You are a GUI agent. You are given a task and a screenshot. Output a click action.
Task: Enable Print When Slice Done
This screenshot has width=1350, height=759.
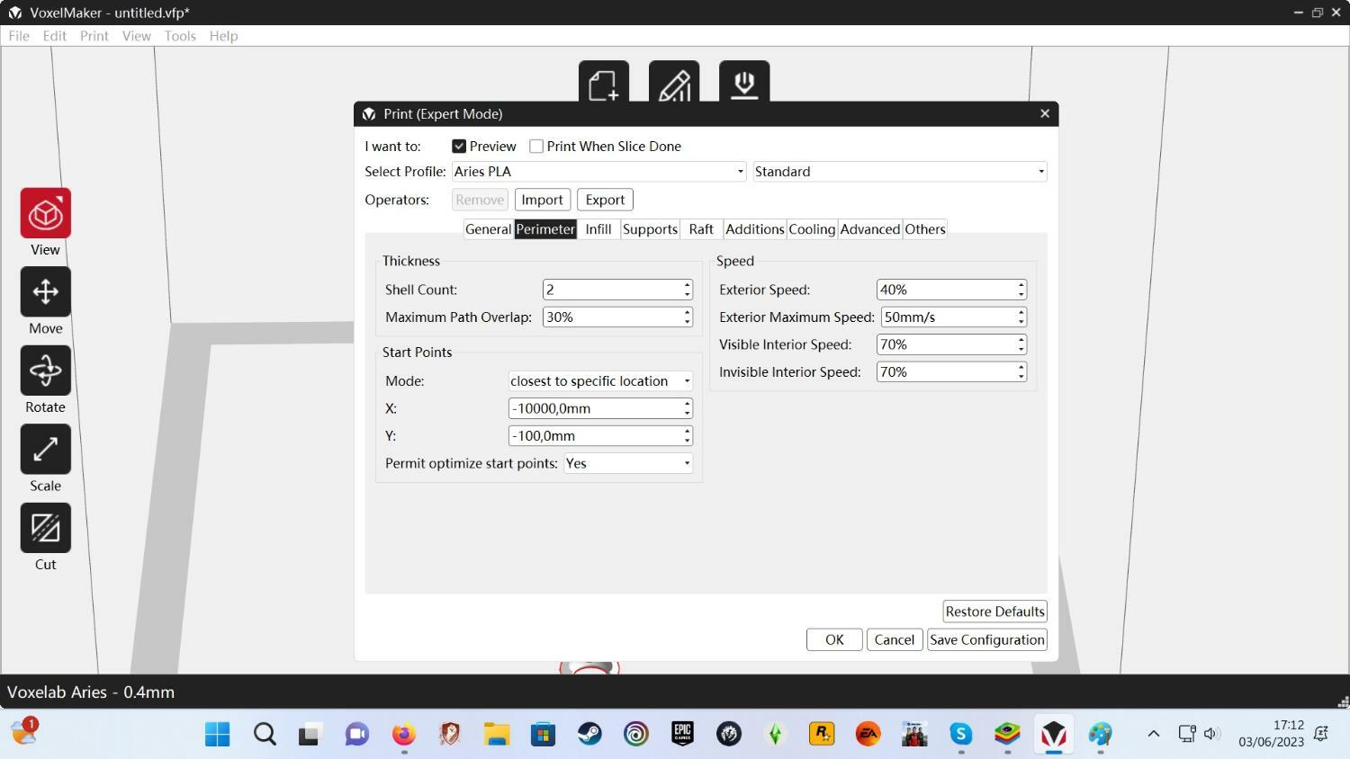tap(536, 147)
